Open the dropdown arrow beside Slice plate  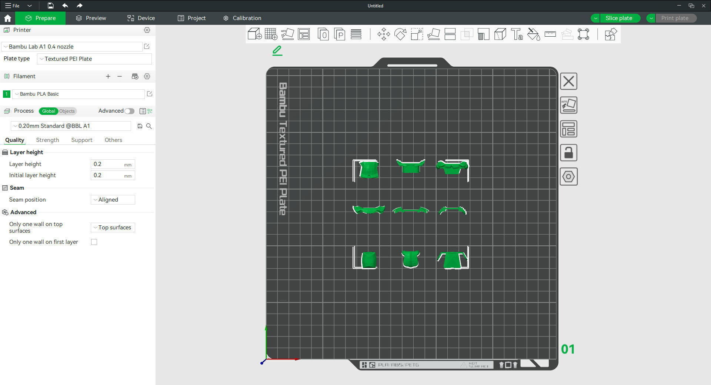tap(595, 18)
